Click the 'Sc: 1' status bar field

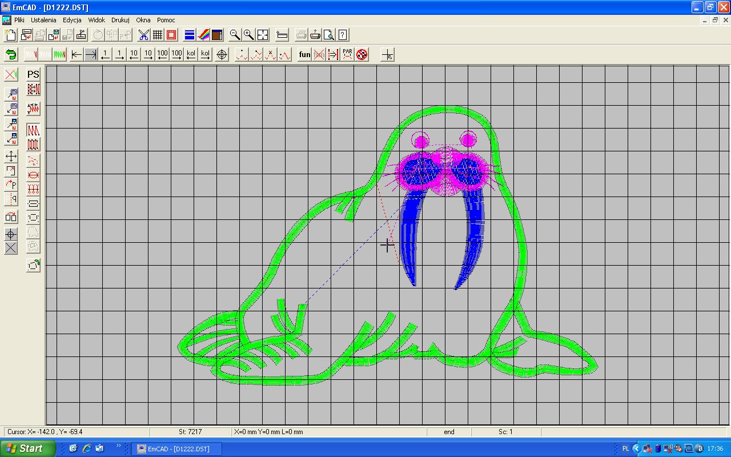point(505,432)
